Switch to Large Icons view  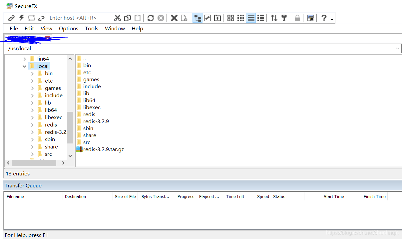[231, 18]
